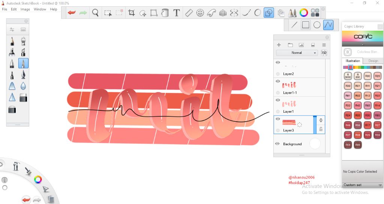Viewport: 384px width, 204px height.
Task: Open the Help menu
Action: [54, 9]
